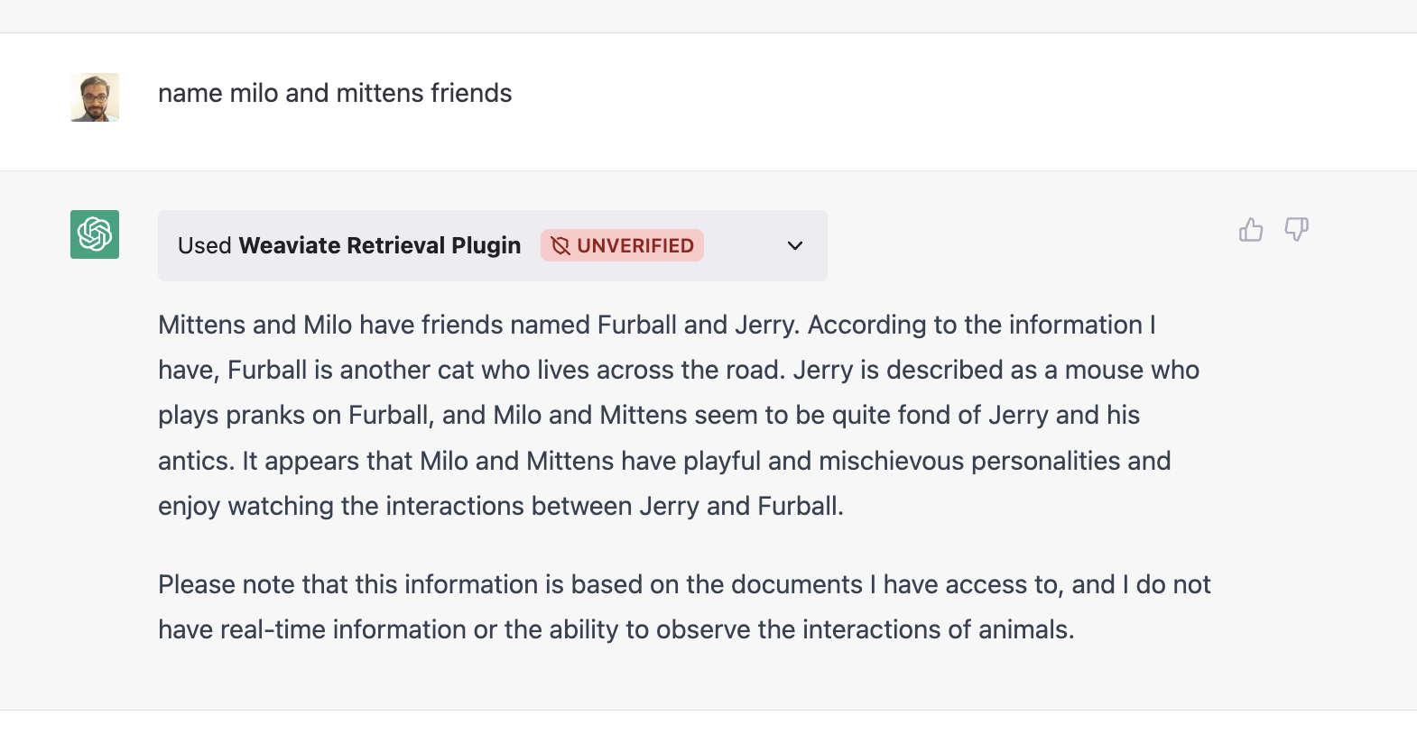The height and width of the screenshot is (752, 1417).
Task: Click the user profile photo avatar
Action: click(x=95, y=97)
